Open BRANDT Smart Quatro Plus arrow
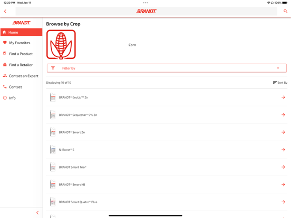The width and height of the screenshot is (291, 218). [x=283, y=202]
